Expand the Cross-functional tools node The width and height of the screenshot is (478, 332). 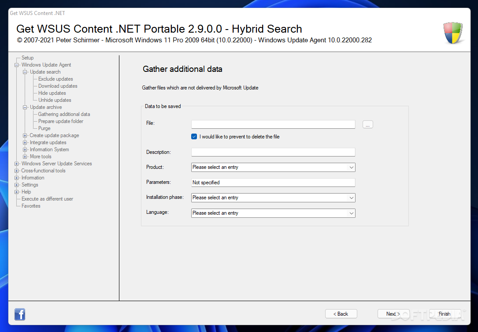coord(16,171)
